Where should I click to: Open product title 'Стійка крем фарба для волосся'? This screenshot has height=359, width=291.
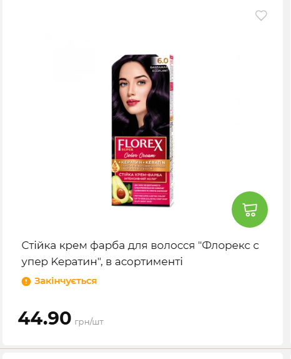tap(108, 245)
